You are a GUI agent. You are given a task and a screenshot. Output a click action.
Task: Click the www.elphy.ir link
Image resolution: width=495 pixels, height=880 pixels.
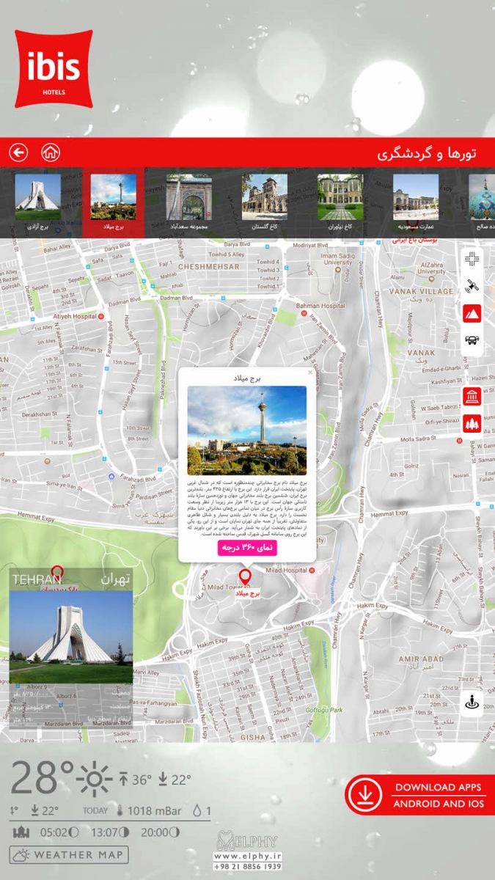[246, 856]
